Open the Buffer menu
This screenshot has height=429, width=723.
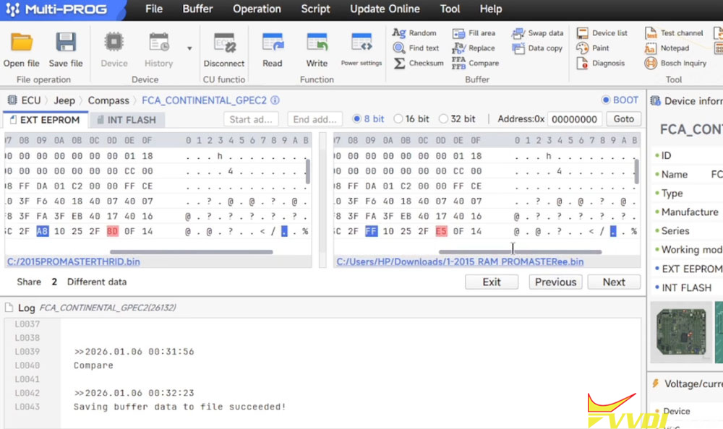[197, 9]
